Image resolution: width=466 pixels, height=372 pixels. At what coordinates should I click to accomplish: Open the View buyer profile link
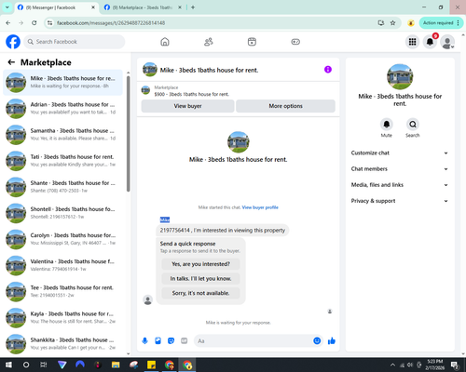click(x=260, y=207)
